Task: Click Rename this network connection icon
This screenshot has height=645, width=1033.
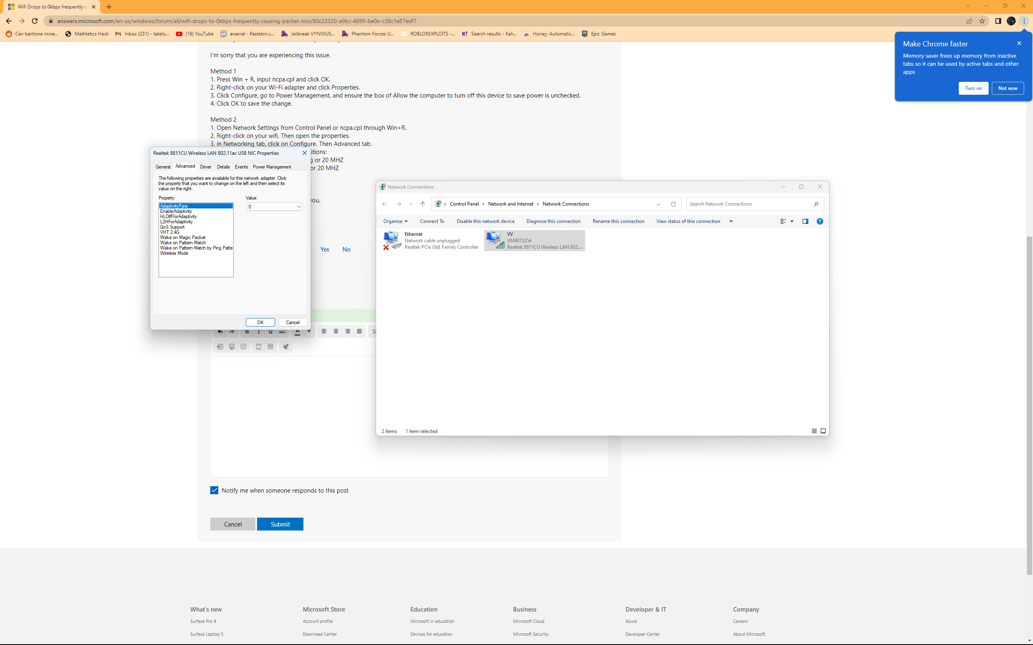Action: coord(618,221)
